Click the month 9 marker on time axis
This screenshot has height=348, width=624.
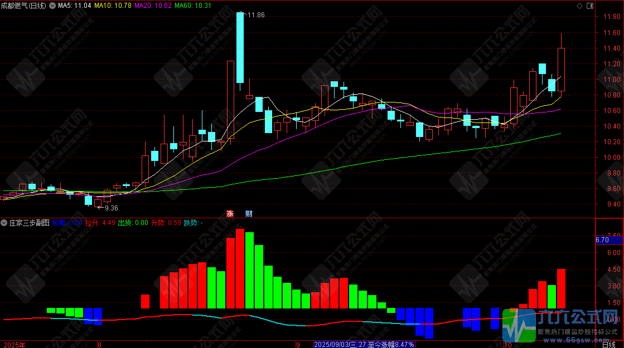298,345
